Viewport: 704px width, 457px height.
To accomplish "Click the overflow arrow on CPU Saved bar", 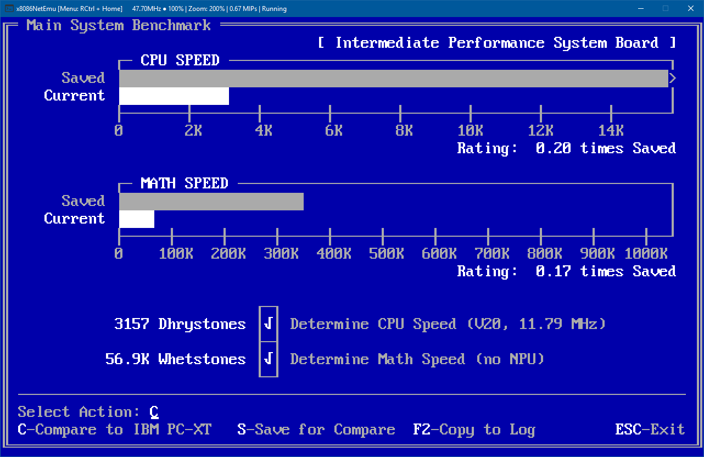I will [x=672, y=79].
